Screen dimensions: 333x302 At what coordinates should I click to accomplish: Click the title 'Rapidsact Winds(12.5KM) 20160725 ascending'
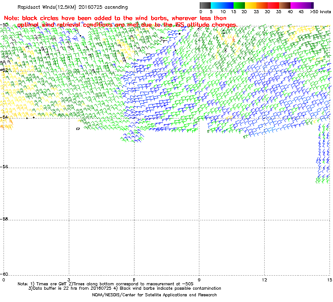pyautogui.click(x=73, y=7)
